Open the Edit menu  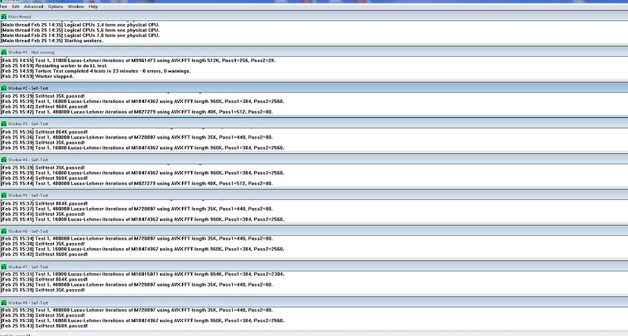[15, 6]
